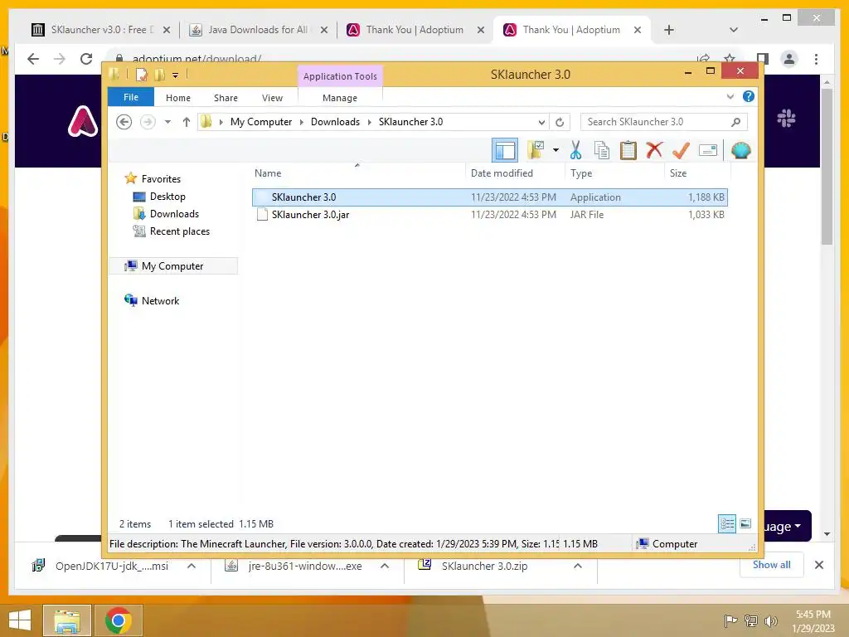Open the Home ribbon tab
Screen dimensions: 849x637
coord(178,98)
